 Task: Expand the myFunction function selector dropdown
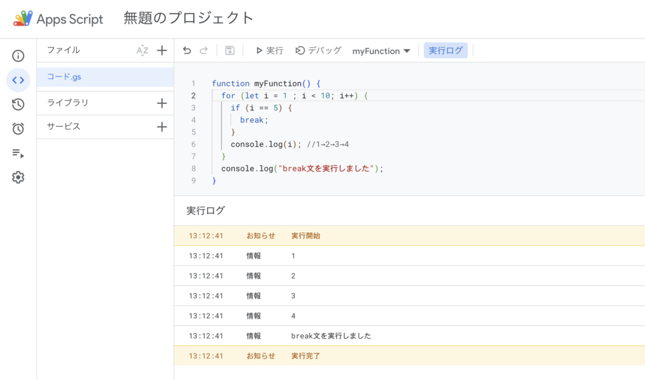pos(381,51)
